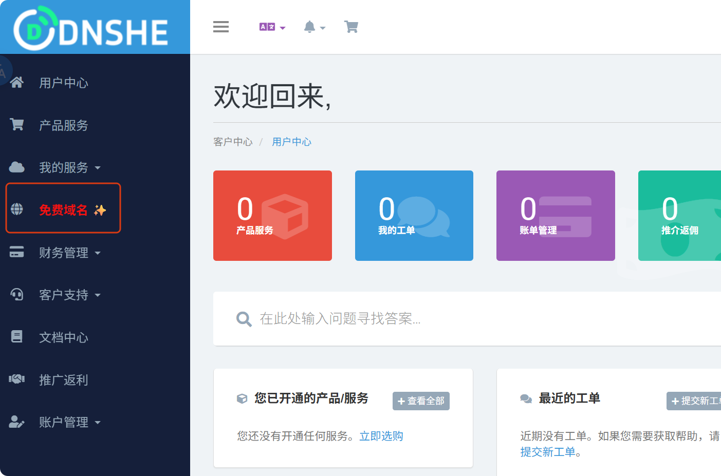Click the home icon for 用户中心

click(17, 83)
